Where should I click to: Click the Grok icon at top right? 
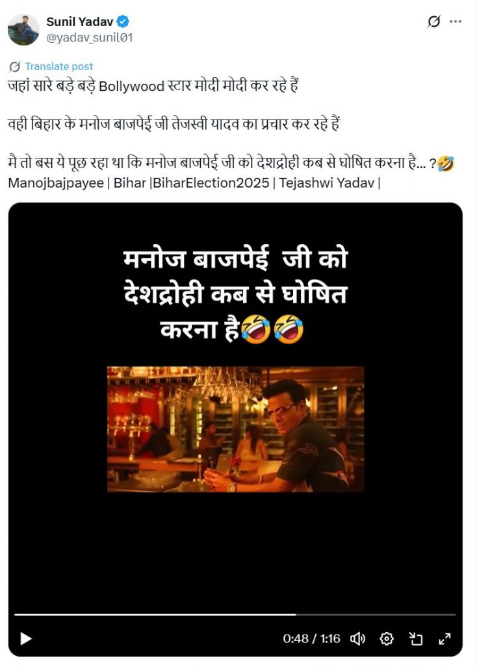point(433,21)
